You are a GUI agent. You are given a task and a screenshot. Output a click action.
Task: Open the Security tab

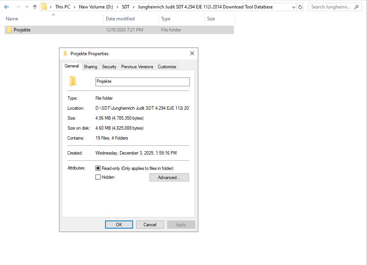click(109, 67)
